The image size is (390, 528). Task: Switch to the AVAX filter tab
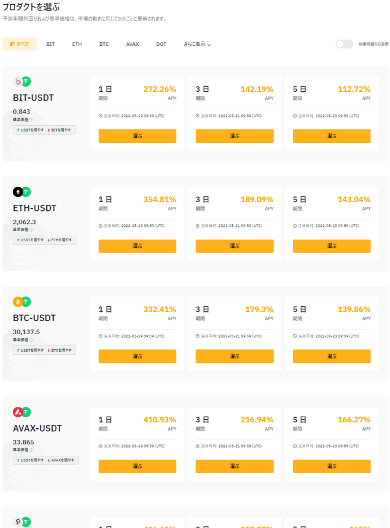coord(132,44)
